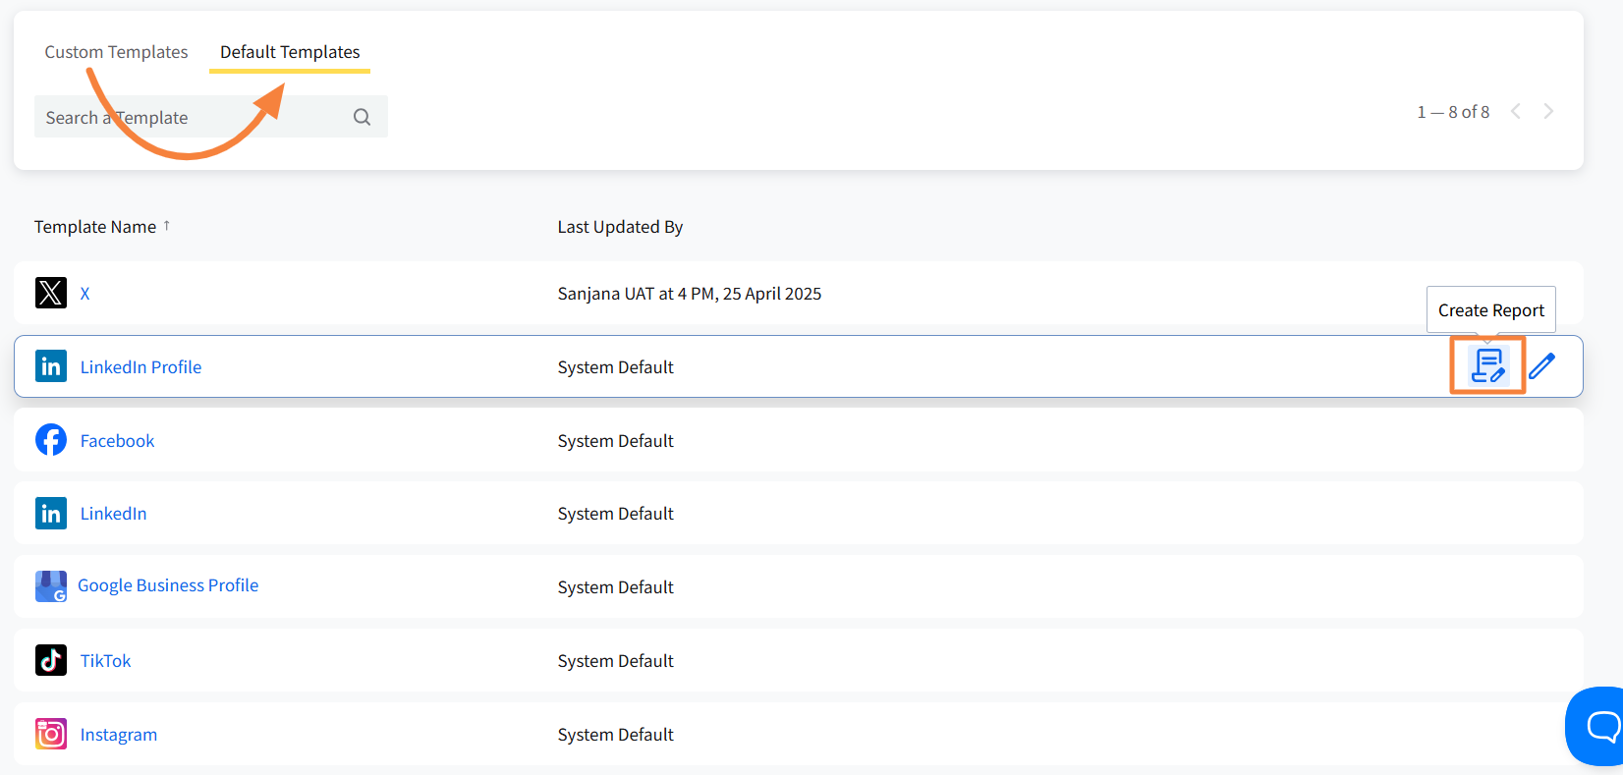The width and height of the screenshot is (1623, 775).
Task: Click the search magnifier icon
Action: (362, 117)
